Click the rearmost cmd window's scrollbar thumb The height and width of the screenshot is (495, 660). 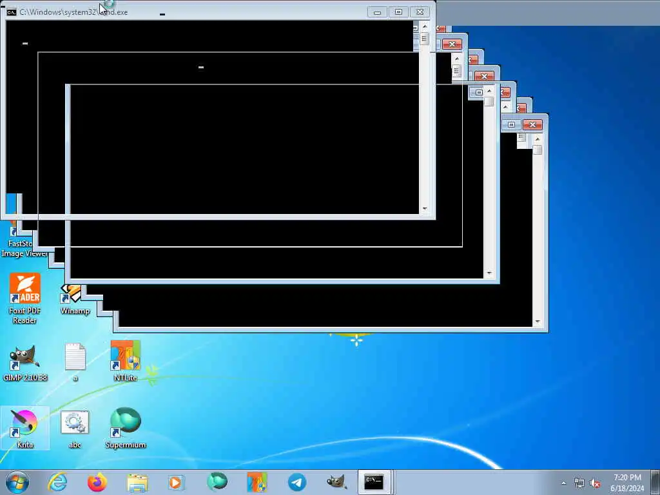(x=538, y=150)
